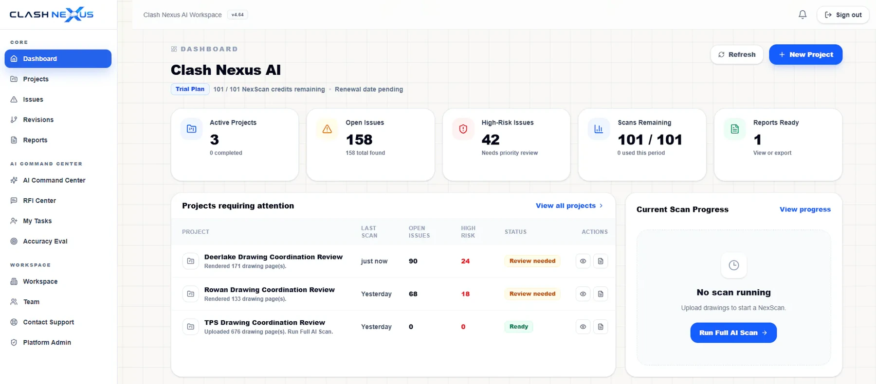
Task: Open View progress link
Action: coord(805,209)
